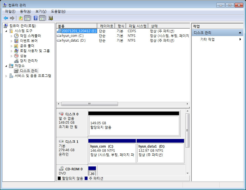Click the CDFS file system cell
This screenshot has width=246, height=190.
(x=132, y=31)
